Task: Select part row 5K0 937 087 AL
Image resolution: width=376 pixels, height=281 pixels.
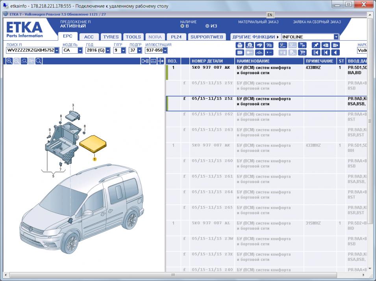Action: 267,228
